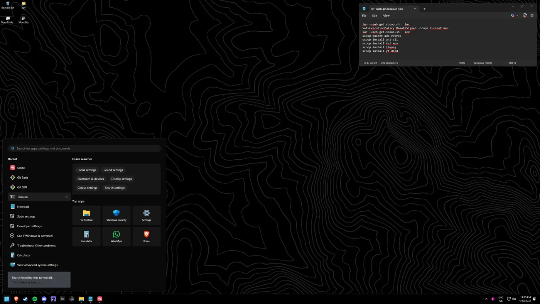Close the unsaved Notepad tab
The width and height of the screenshot is (540, 304).
415,8
